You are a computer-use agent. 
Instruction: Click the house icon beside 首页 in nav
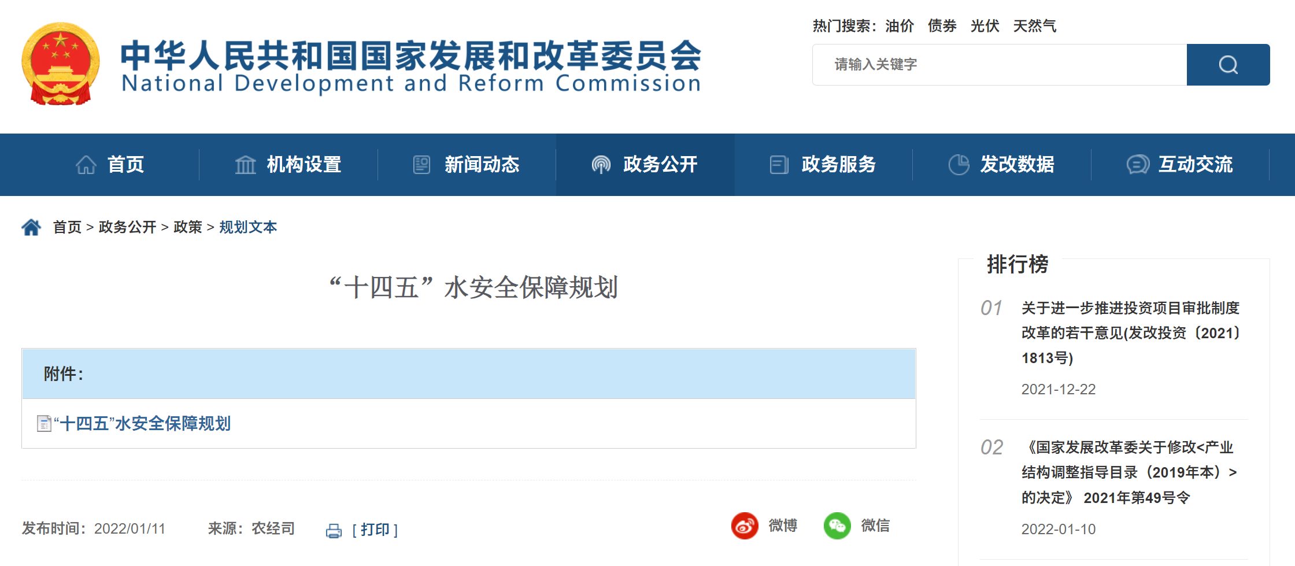click(x=86, y=165)
